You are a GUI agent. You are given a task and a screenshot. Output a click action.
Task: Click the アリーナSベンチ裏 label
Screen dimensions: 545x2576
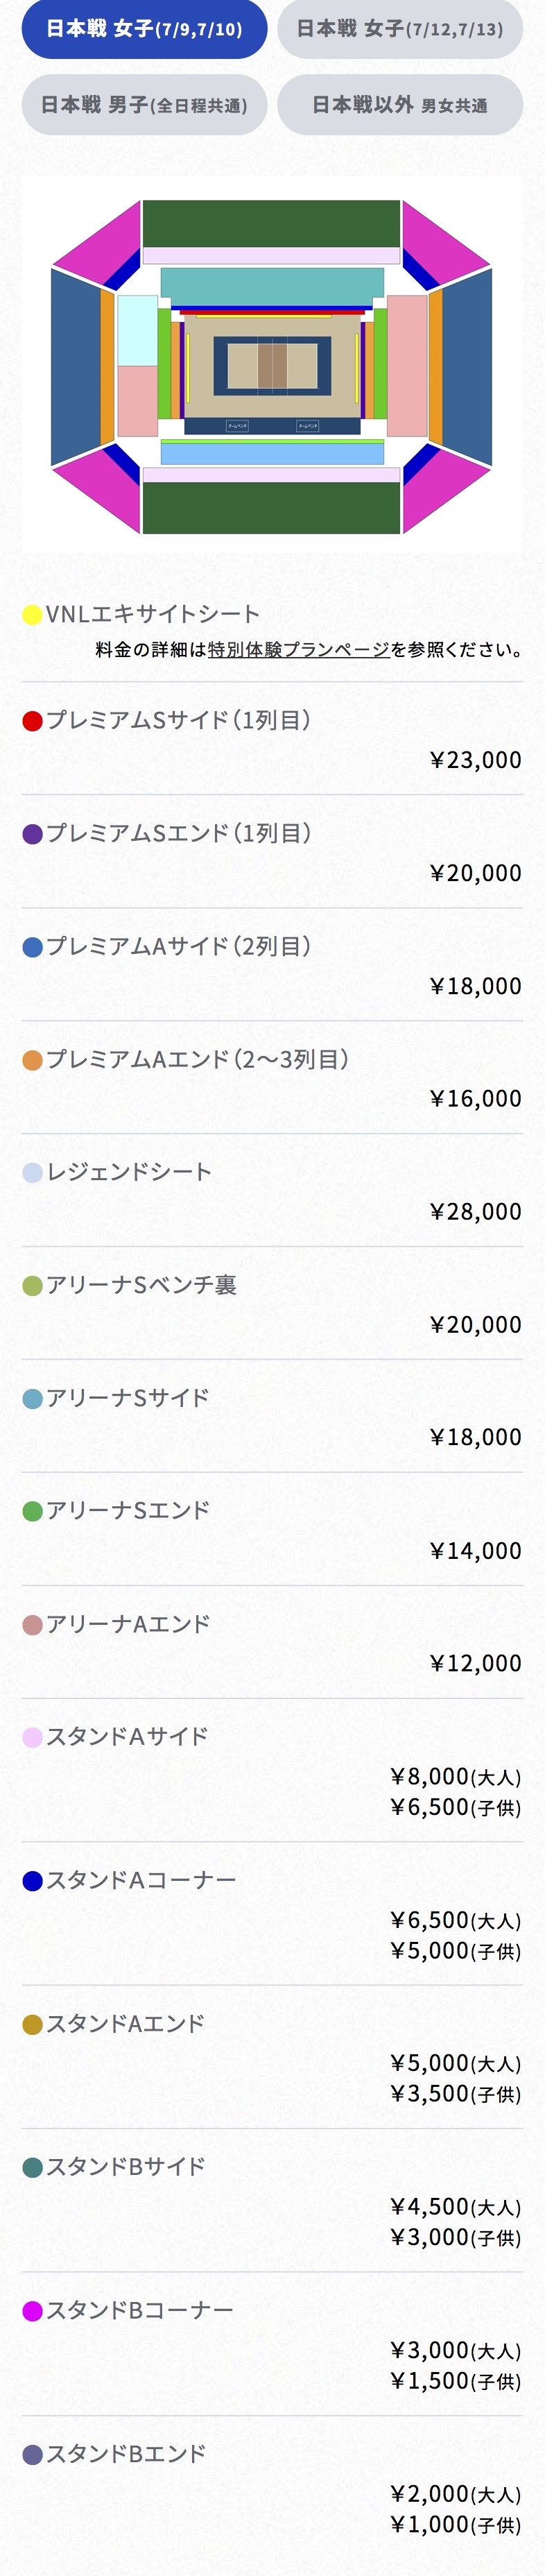(141, 1285)
